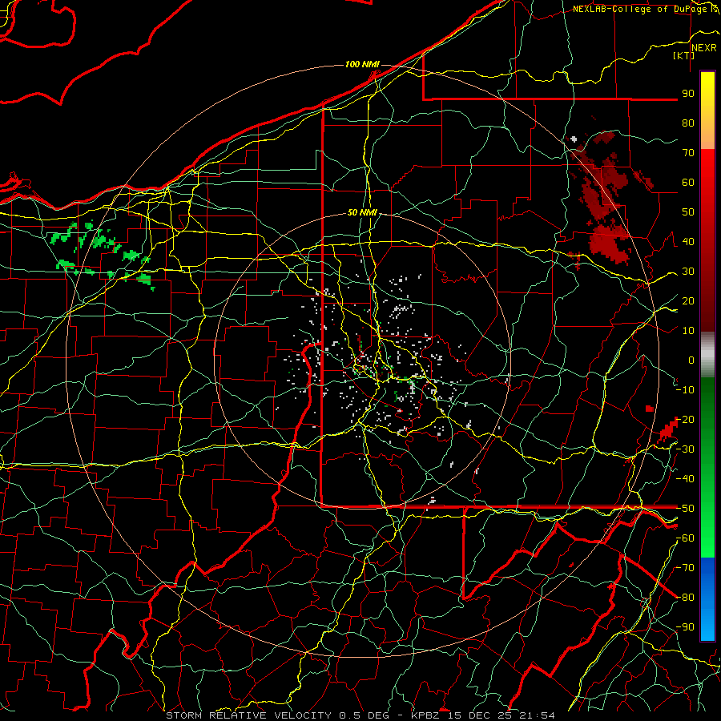Click the blue segment of the color bar
This screenshot has height=721, width=721.
tap(707, 584)
